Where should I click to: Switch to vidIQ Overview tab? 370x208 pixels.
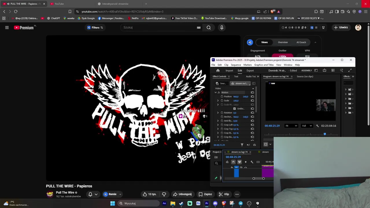click(283, 42)
